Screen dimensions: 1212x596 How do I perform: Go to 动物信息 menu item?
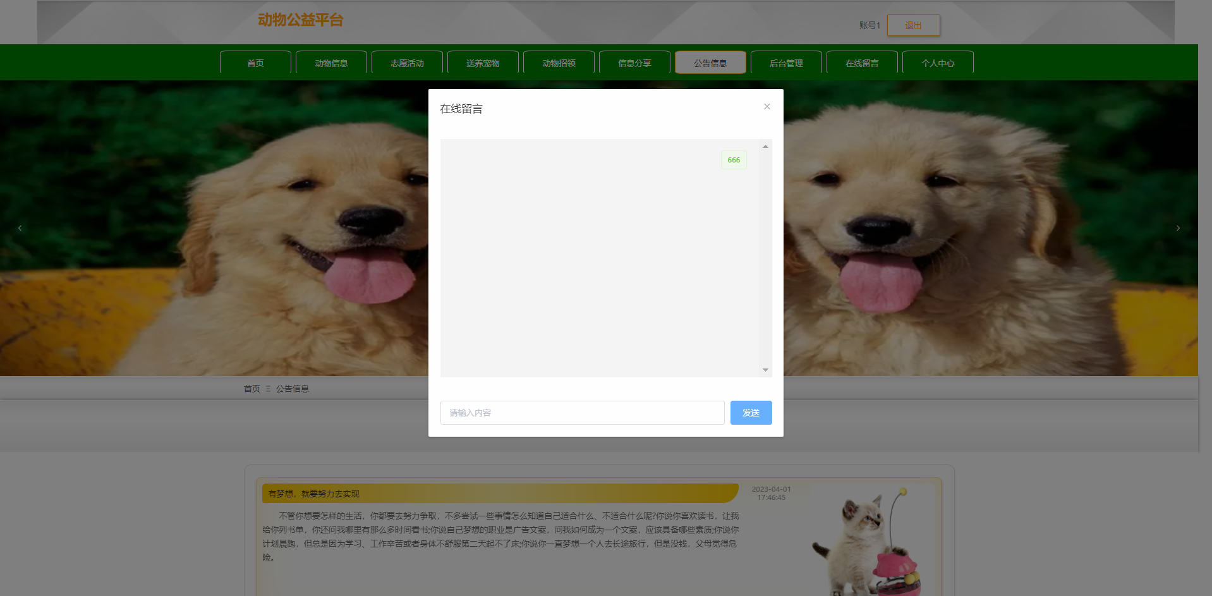[x=331, y=63]
